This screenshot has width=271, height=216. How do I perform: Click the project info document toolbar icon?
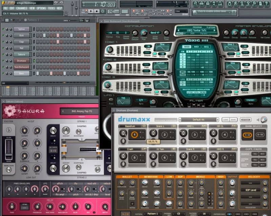click(x=260, y=4)
